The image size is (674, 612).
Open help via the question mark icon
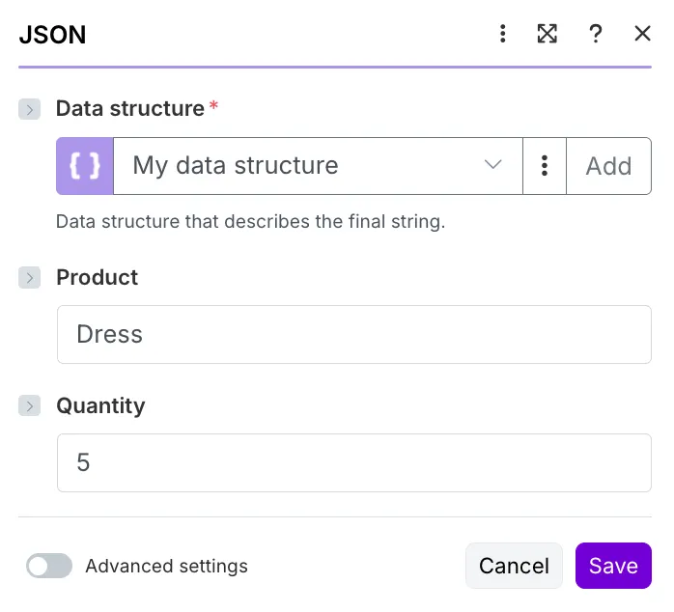(x=596, y=34)
